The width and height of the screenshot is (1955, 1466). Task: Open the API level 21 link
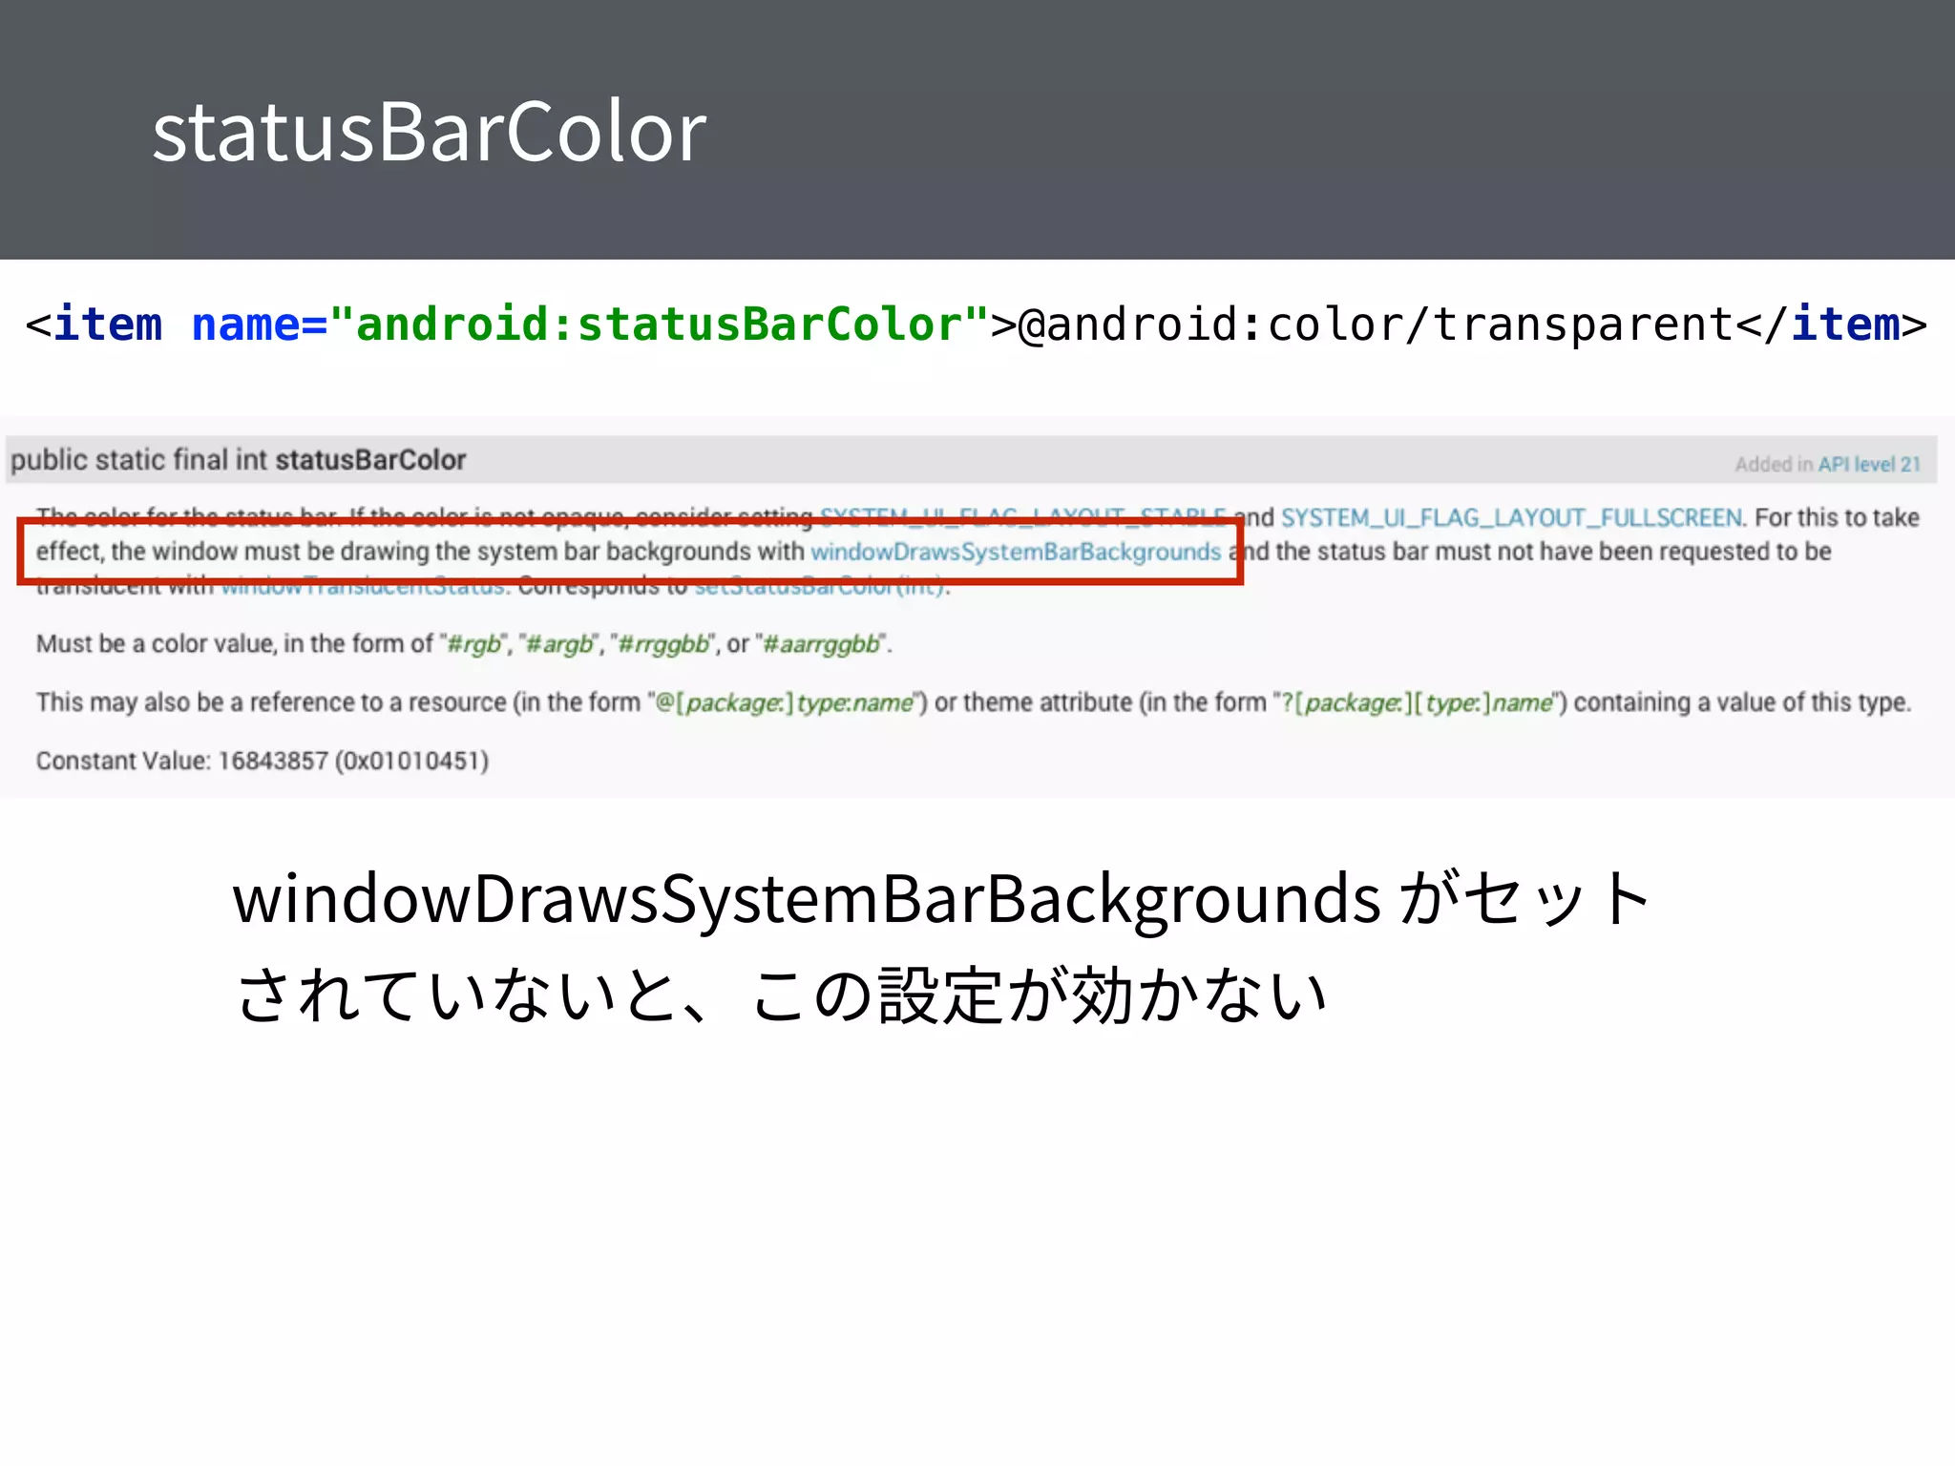pyautogui.click(x=1869, y=465)
